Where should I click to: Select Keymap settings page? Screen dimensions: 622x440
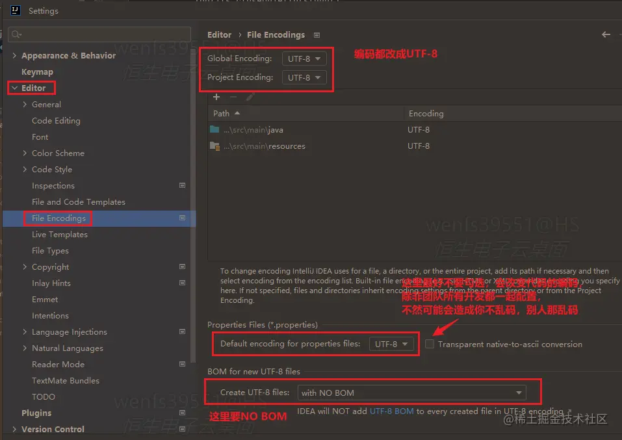(x=37, y=71)
